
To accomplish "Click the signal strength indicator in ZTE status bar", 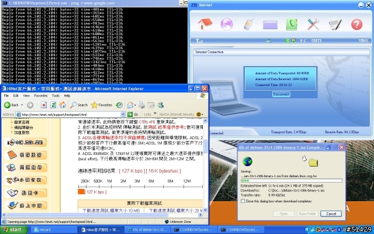I will [x=199, y=41].
